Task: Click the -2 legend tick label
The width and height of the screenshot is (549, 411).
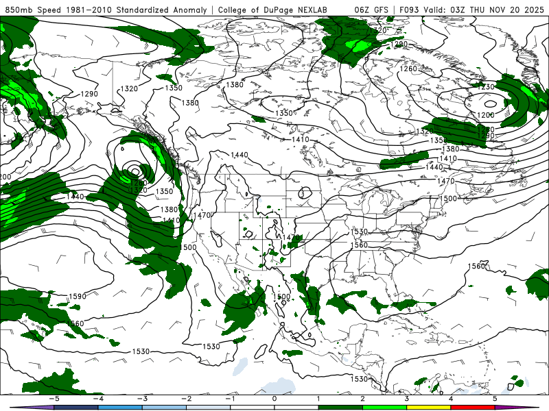Action: [x=186, y=399]
